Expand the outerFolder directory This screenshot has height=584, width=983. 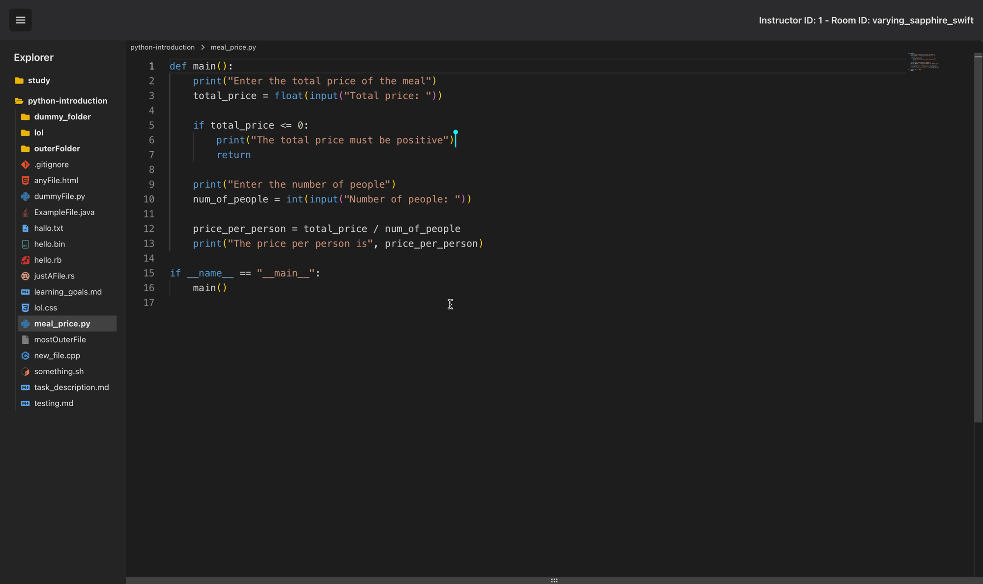click(x=57, y=148)
